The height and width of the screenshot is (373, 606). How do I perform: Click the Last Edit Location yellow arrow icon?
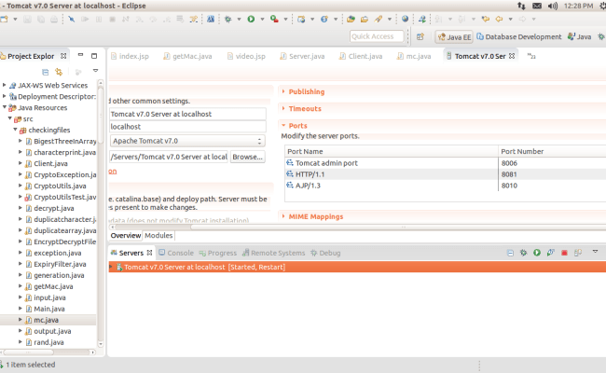pyautogui.click(x=486, y=19)
